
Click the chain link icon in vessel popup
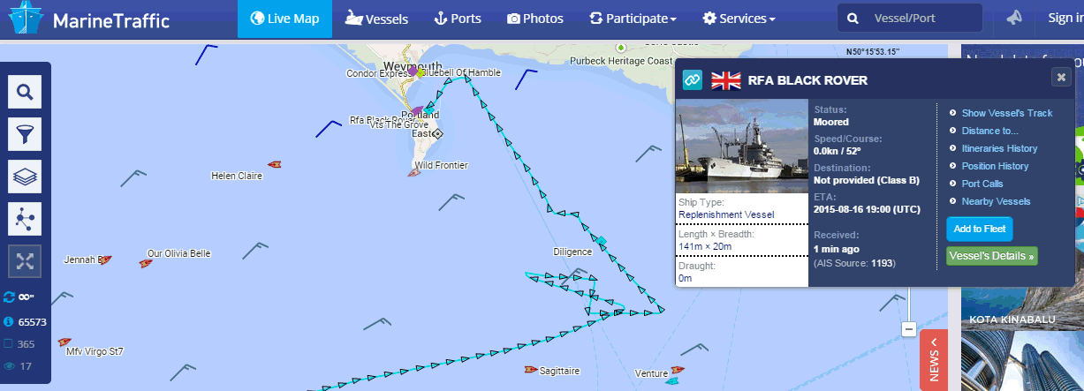point(692,80)
